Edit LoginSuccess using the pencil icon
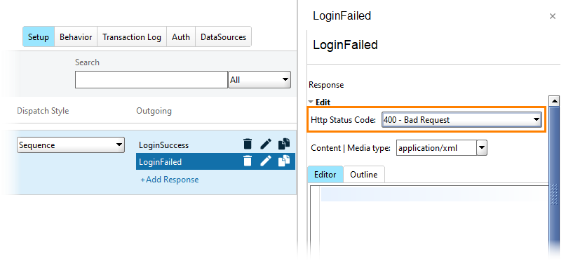The height and width of the screenshot is (261, 566). tap(266, 144)
